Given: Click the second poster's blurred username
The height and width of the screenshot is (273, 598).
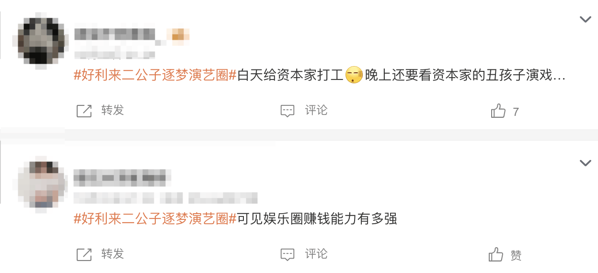Looking at the screenshot, I should pos(122,177).
